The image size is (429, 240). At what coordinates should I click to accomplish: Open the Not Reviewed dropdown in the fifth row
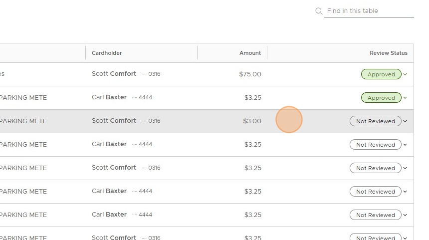[375, 168]
